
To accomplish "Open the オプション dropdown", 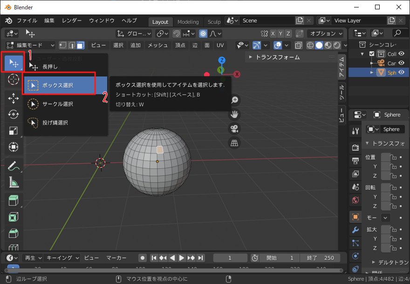I will 326,34.
